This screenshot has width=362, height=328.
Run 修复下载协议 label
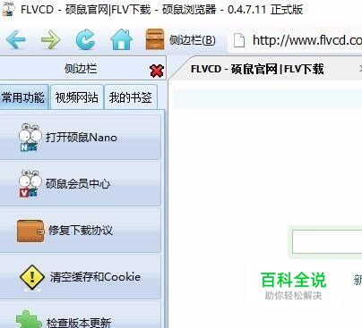[x=81, y=231]
